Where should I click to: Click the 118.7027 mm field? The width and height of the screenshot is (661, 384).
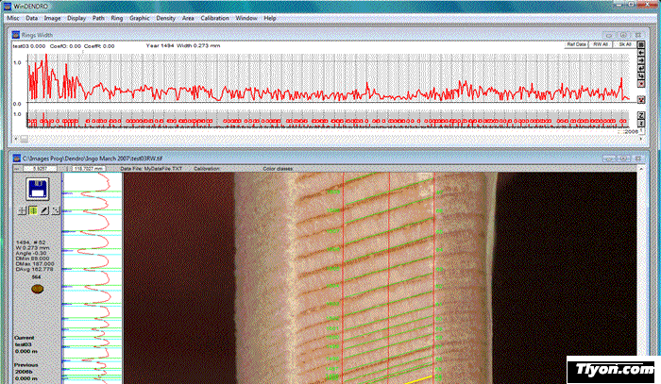(89, 169)
